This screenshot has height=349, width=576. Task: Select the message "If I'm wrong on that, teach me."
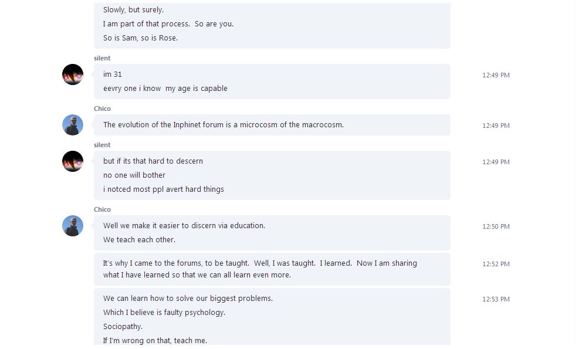coord(155,341)
